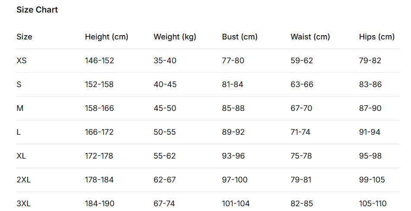Click the XS size row label

pos(22,61)
